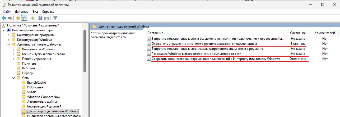
Task: Open the Действие menu
Action: tap(21, 12)
